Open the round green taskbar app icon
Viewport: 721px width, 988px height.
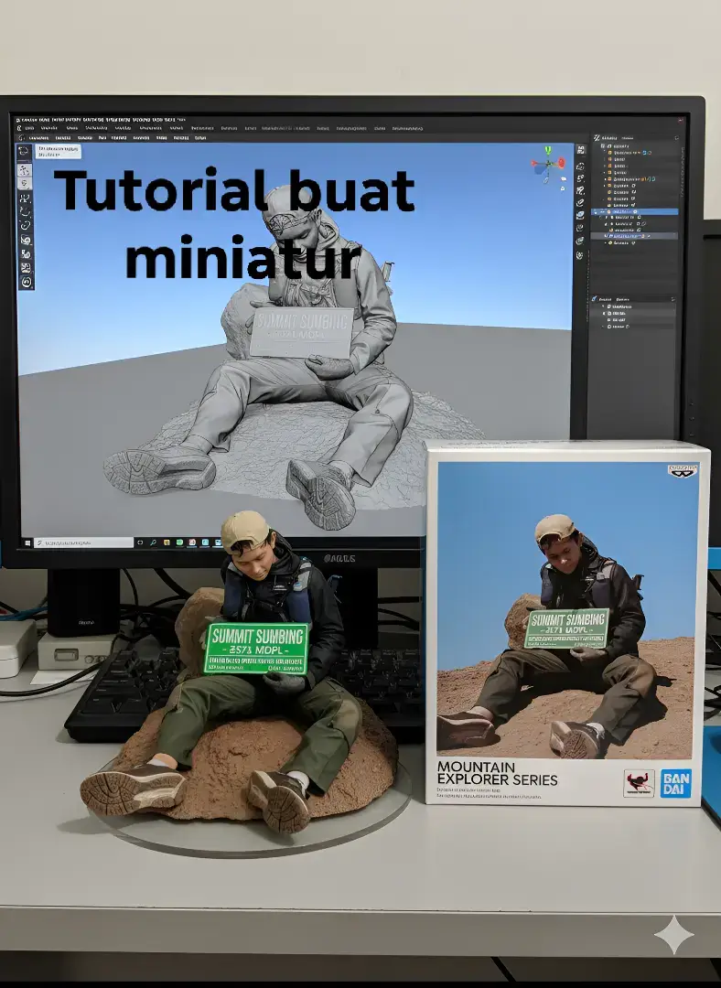coord(179,542)
